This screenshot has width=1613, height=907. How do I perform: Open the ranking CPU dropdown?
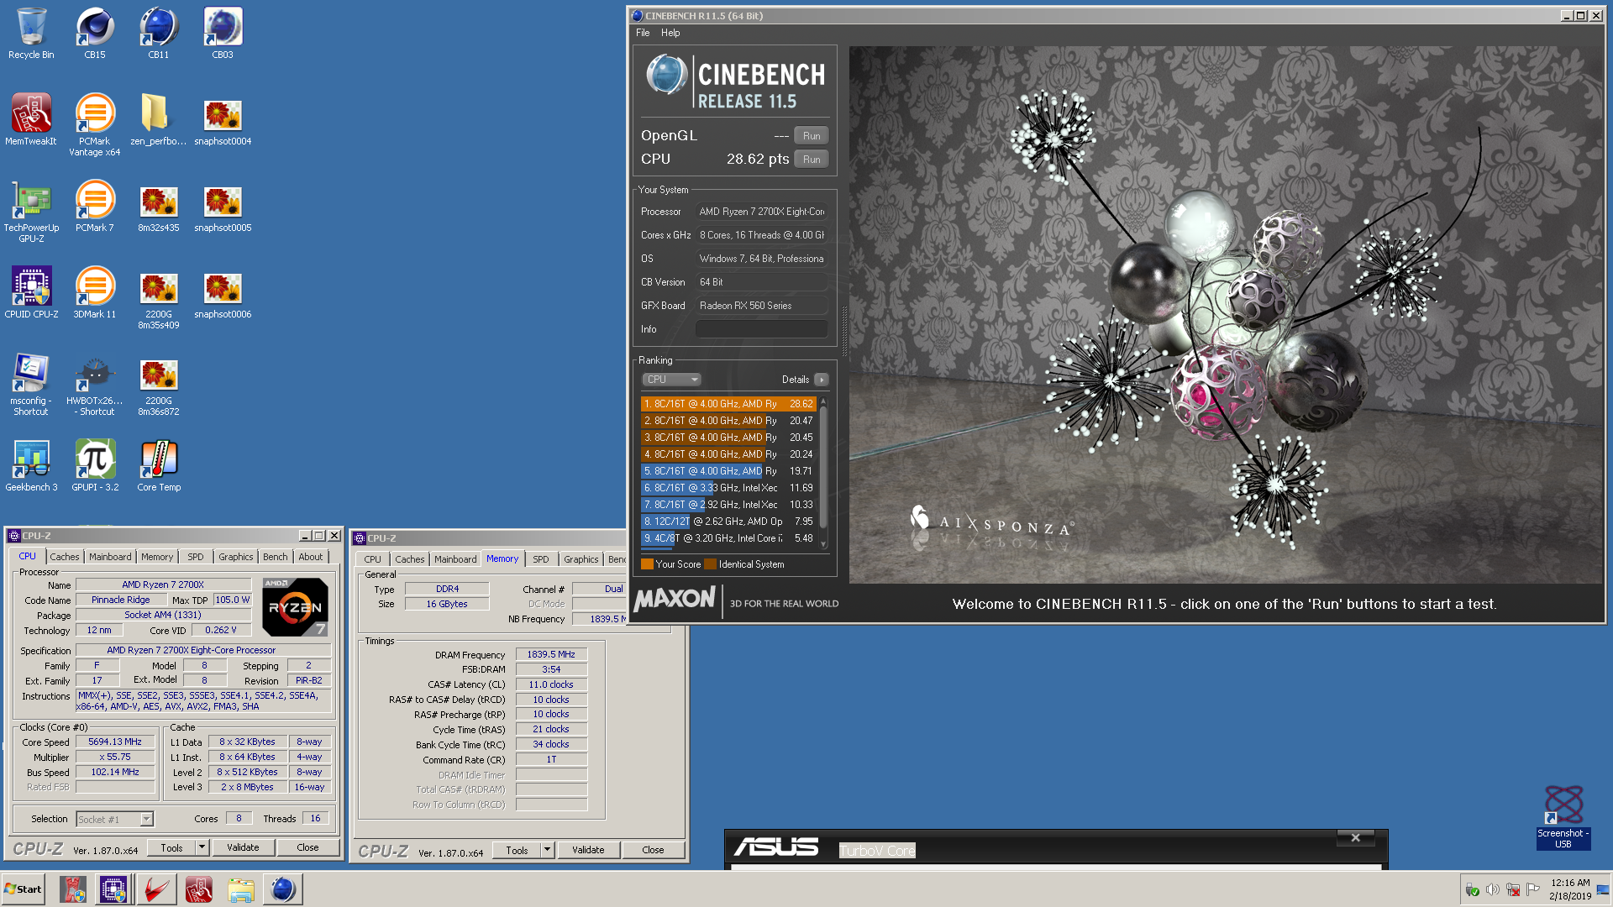pos(671,380)
